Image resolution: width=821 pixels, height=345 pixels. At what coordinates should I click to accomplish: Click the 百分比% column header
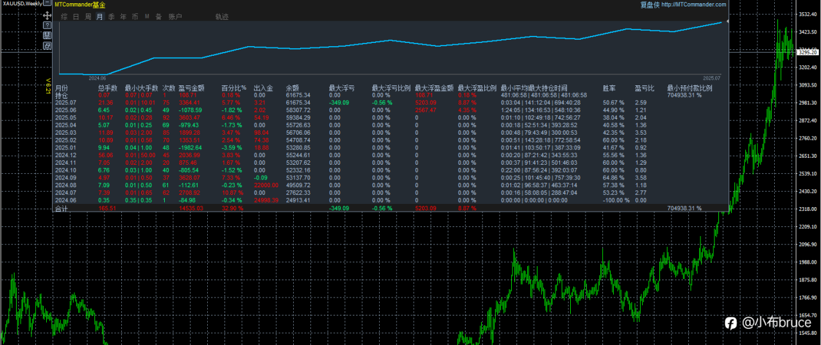point(233,88)
